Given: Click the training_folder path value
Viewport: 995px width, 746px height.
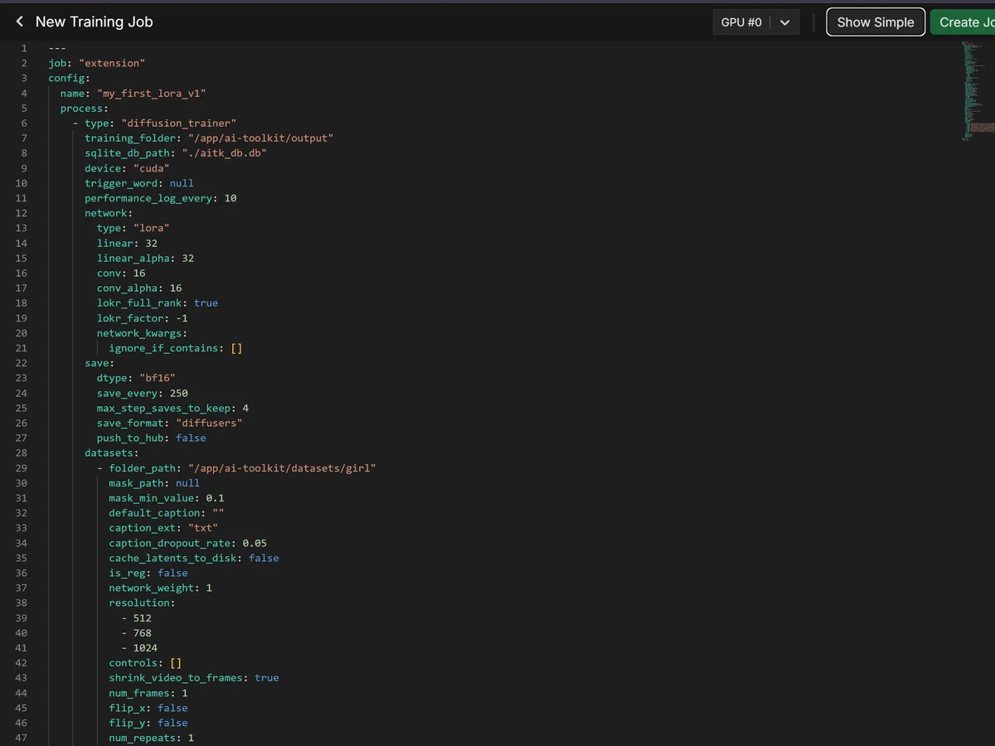Looking at the screenshot, I should [x=260, y=138].
